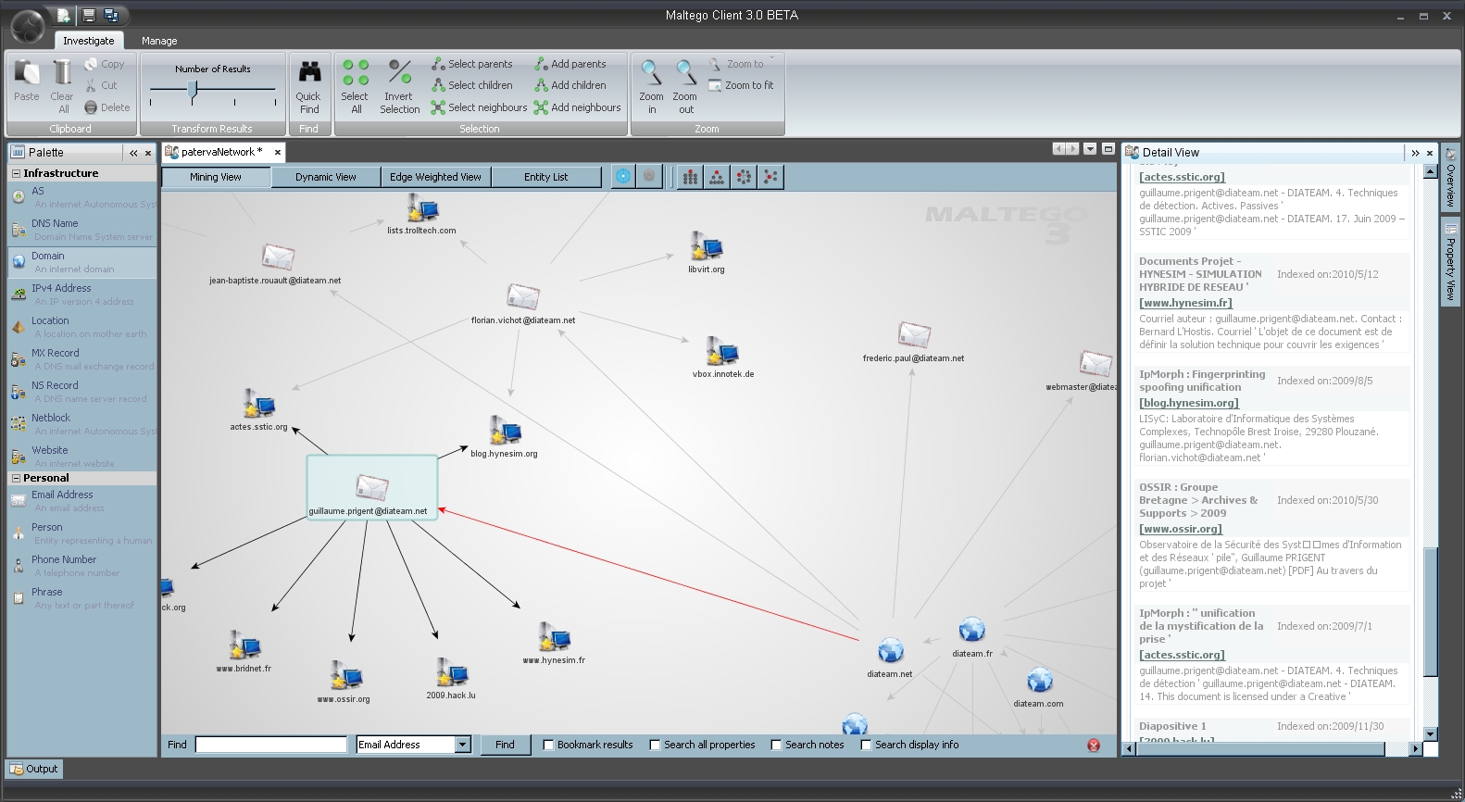This screenshot has height=802, width=1465.
Task: Click the Save graph icon in the title bar
Action: (88, 15)
